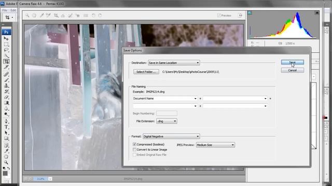Select the Gradient tool

coord(6,103)
